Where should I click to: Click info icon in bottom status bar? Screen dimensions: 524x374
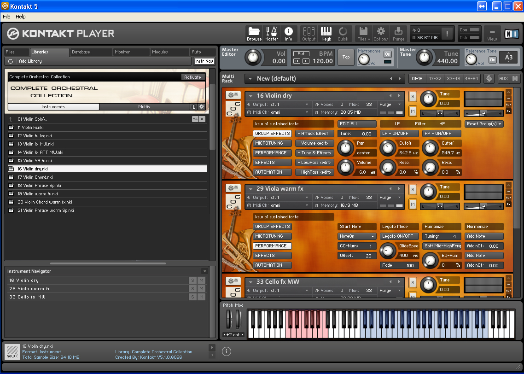point(226,351)
